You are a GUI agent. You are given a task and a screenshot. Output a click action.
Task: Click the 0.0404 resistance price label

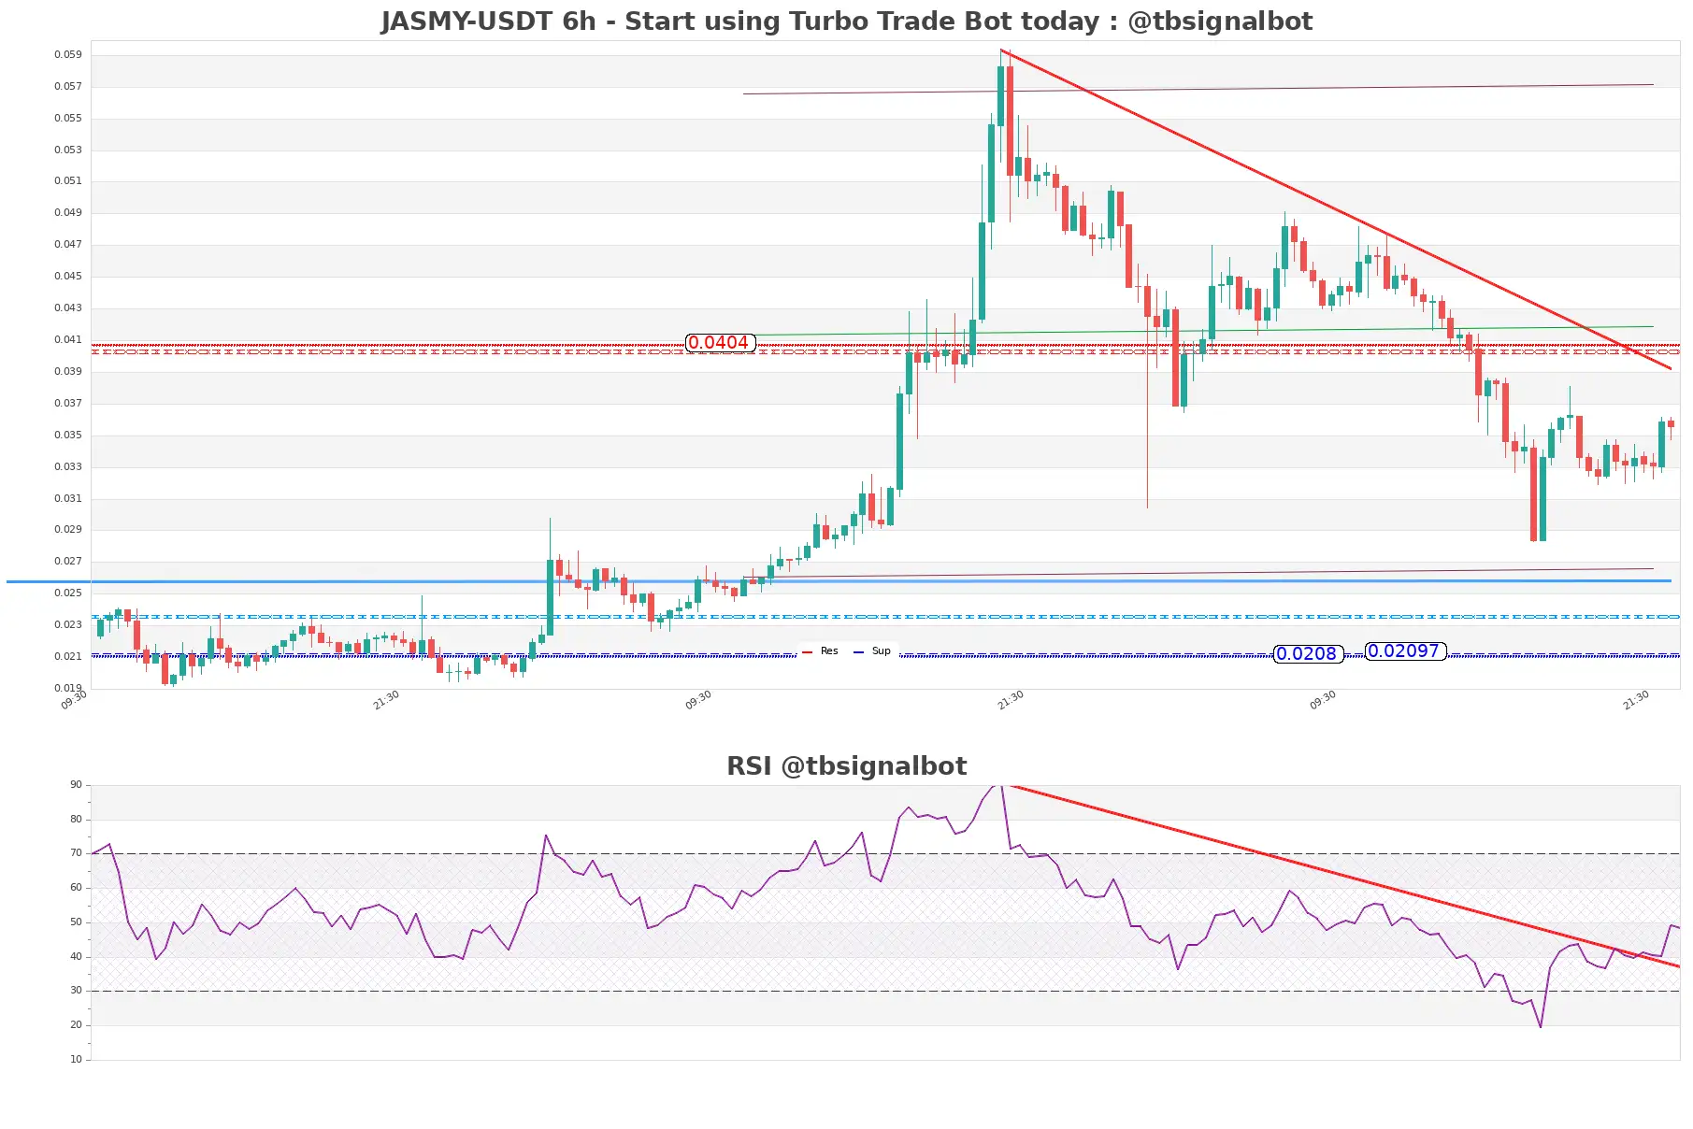719,343
